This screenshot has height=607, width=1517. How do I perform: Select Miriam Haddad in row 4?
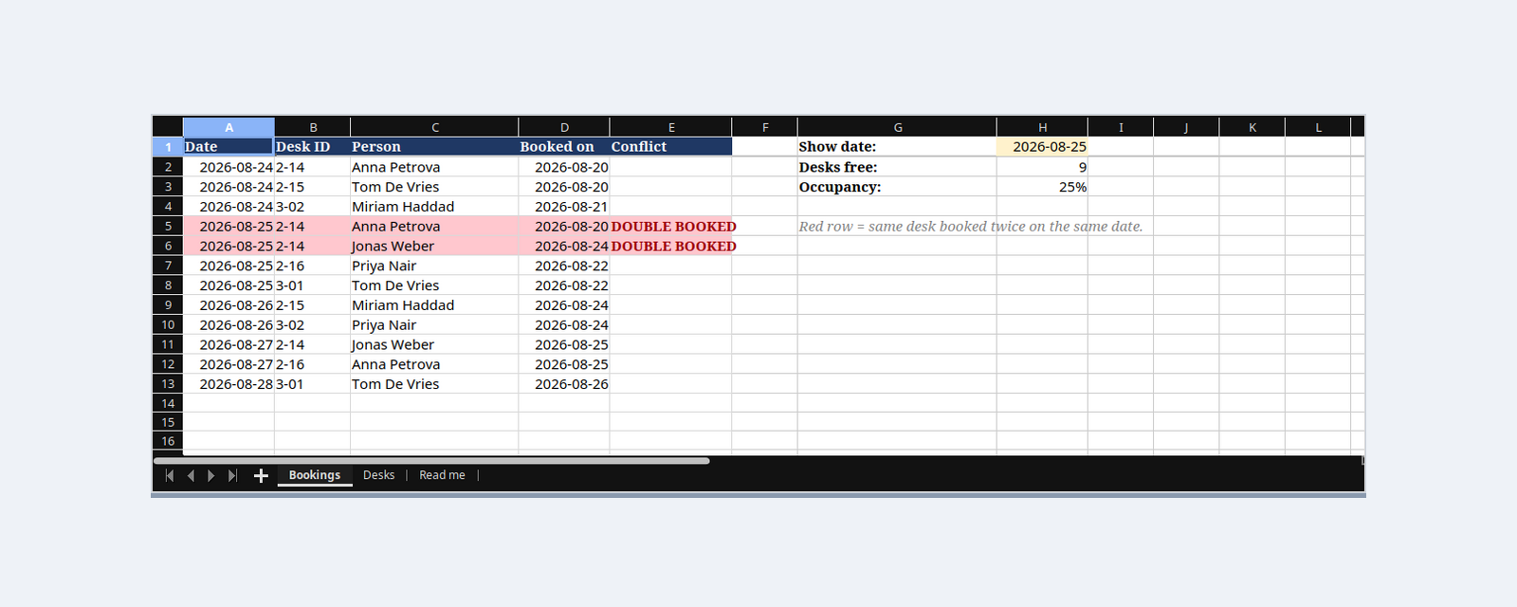point(434,207)
